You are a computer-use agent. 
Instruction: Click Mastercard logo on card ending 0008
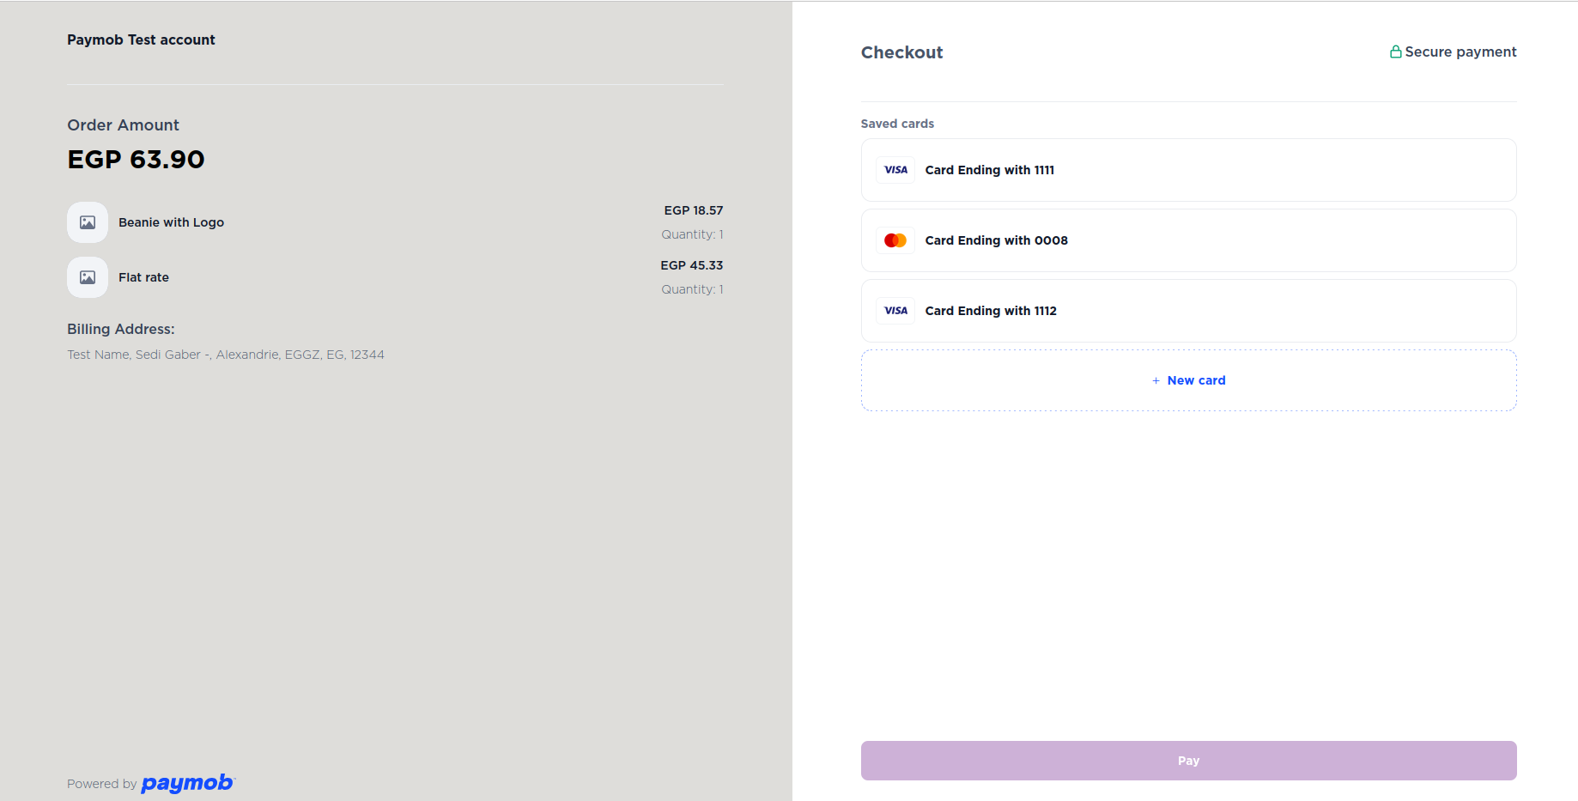tap(895, 240)
